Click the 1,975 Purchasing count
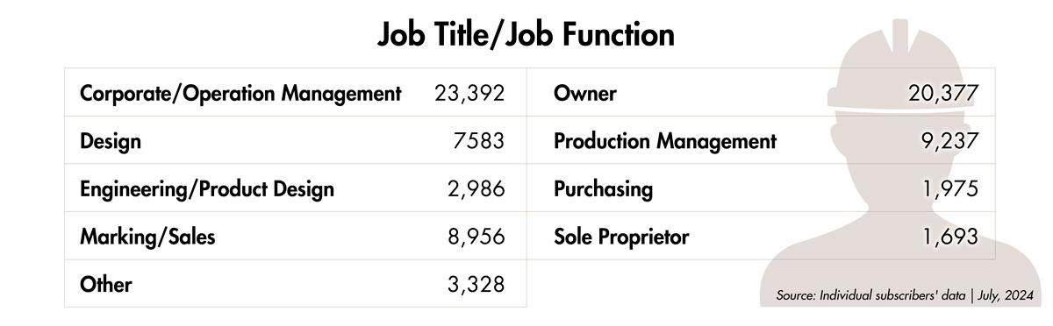1053x326 pixels. (949, 188)
